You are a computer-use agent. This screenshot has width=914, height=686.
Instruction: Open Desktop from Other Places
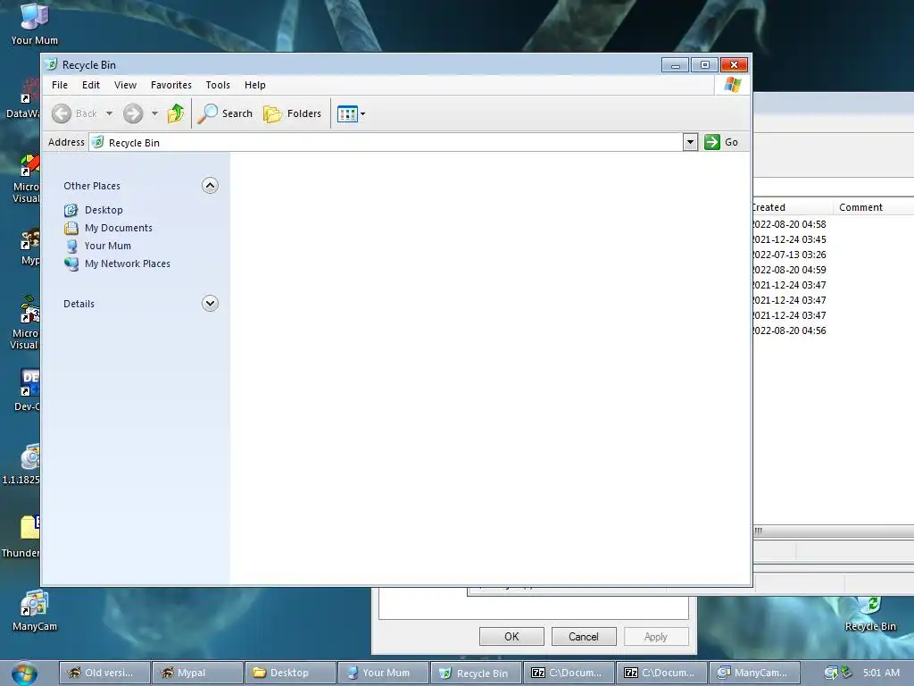(104, 210)
